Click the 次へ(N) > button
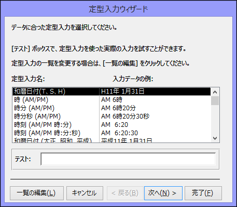Viewport: 237px width, 207px height. click(163, 193)
